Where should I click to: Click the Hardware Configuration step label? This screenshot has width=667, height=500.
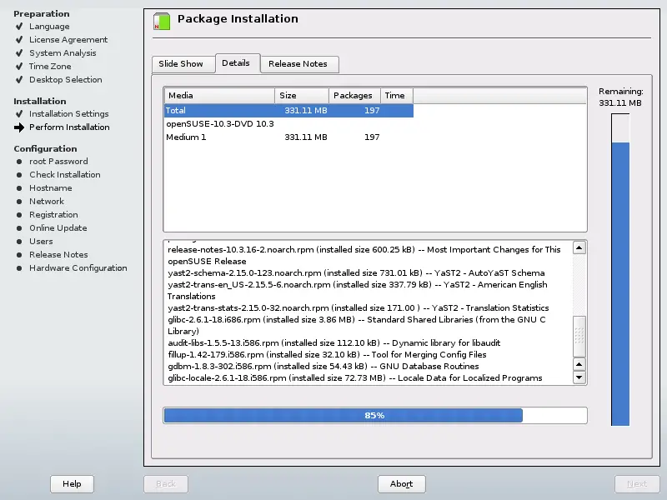(x=78, y=268)
